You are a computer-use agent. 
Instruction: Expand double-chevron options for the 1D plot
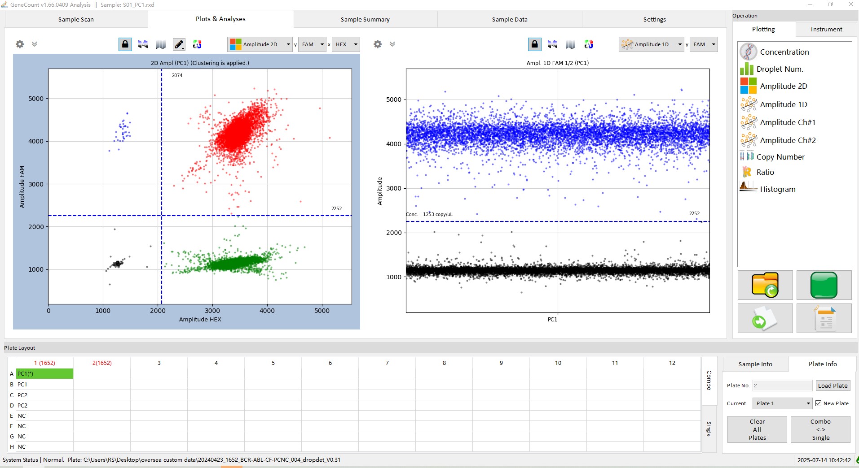point(392,44)
